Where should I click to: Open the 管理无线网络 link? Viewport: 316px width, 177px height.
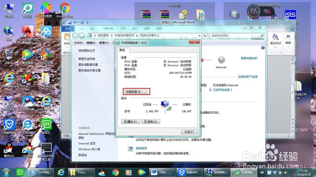pos(87,59)
